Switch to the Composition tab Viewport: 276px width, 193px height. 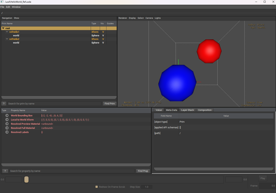click(205, 110)
